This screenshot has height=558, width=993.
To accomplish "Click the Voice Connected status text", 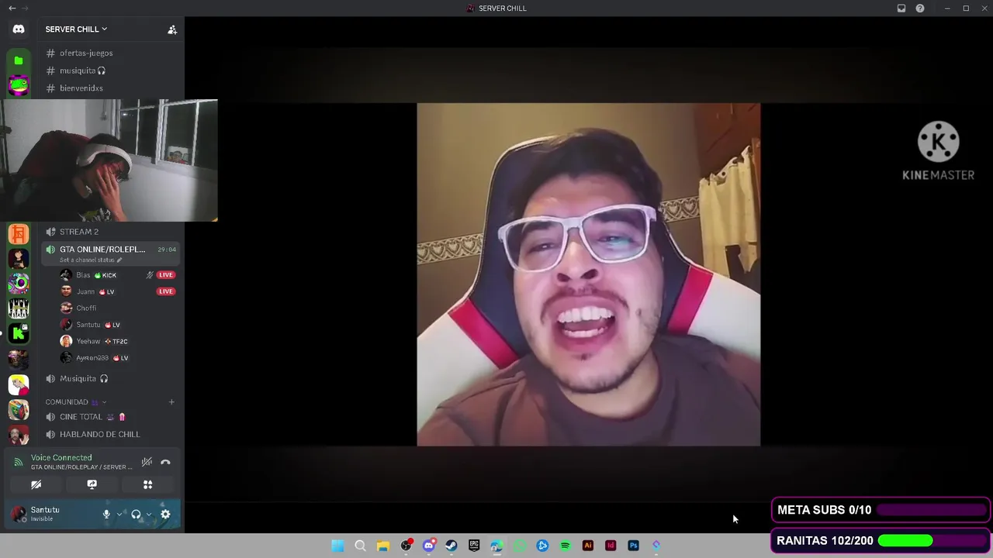I will 61,458.
